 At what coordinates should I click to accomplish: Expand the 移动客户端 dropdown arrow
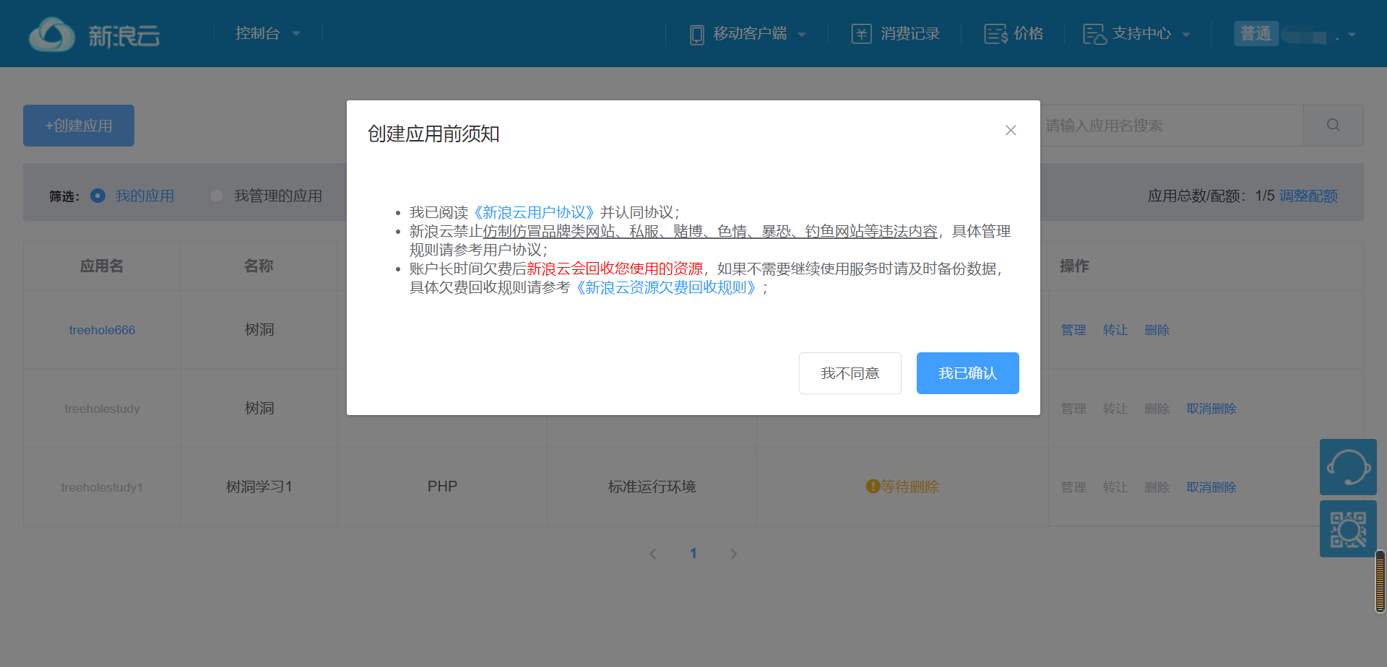pyautogui.click(x=802, y=34)
